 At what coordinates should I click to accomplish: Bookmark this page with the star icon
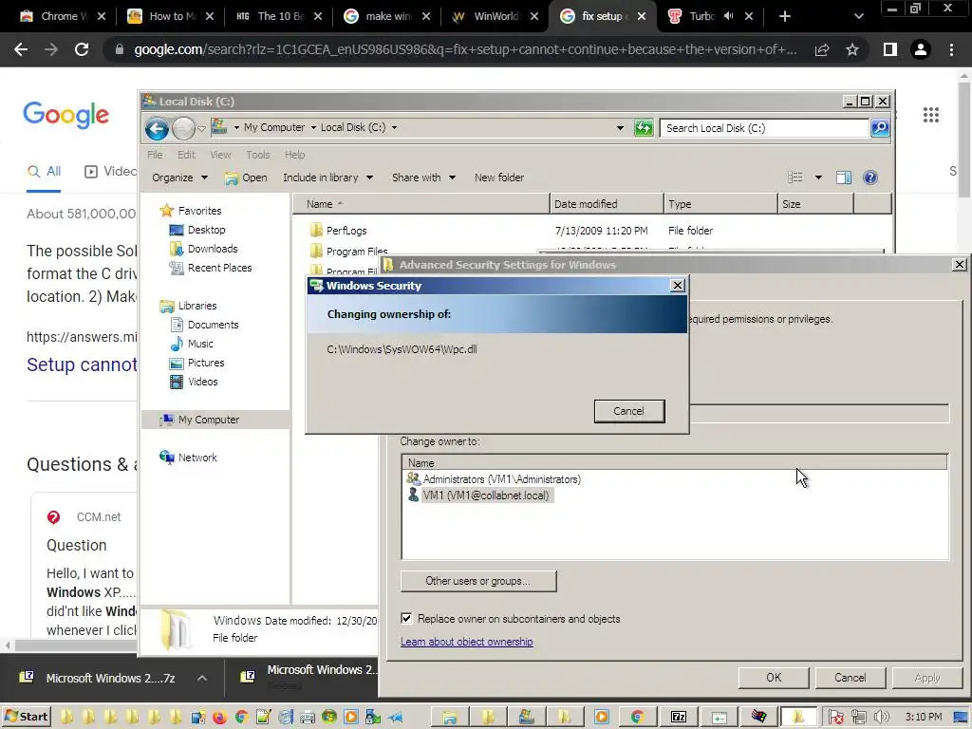[852, 49]
